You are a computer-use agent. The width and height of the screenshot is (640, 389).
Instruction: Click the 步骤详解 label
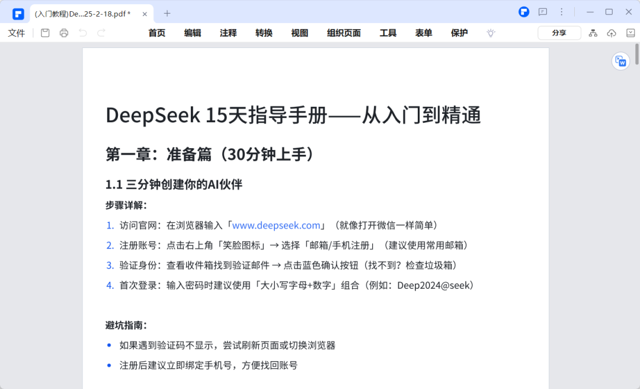click(x=127, y=206)
